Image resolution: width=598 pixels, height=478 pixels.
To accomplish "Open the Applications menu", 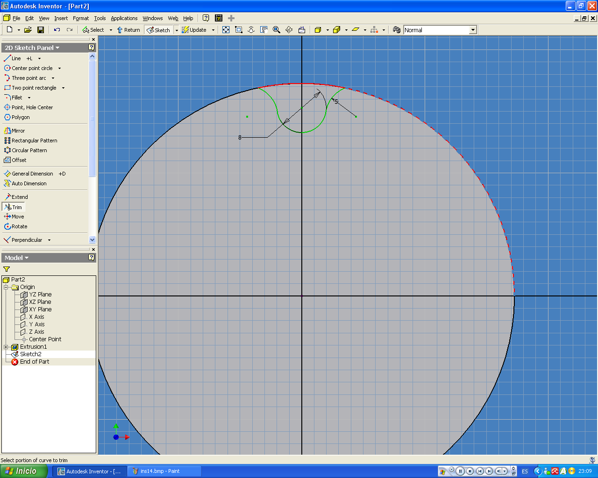I will click(x=124, y=18).
